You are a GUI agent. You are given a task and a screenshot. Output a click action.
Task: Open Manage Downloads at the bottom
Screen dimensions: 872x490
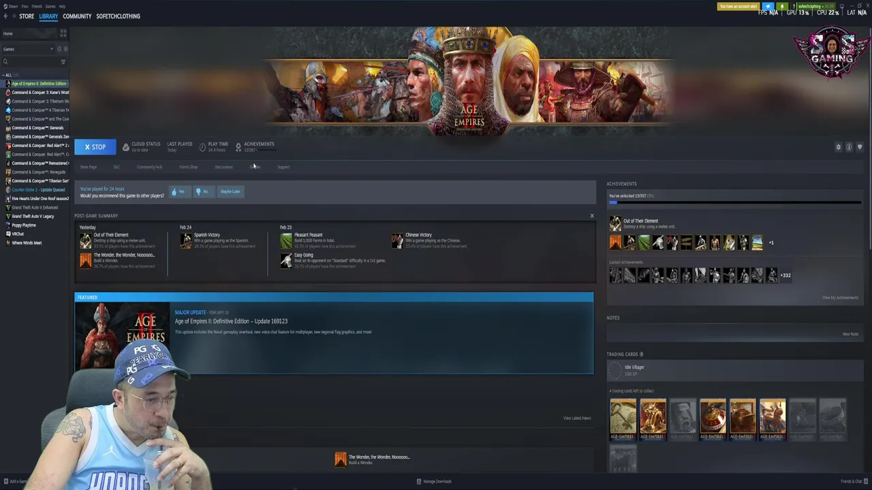click(x=434, y=481)
